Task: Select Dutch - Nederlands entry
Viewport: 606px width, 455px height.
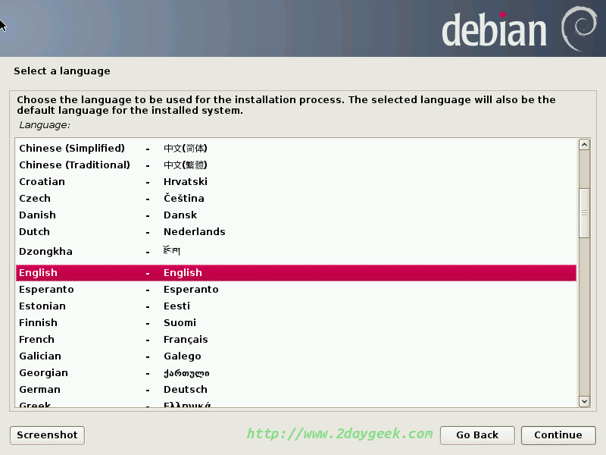Action: point(295,232)
